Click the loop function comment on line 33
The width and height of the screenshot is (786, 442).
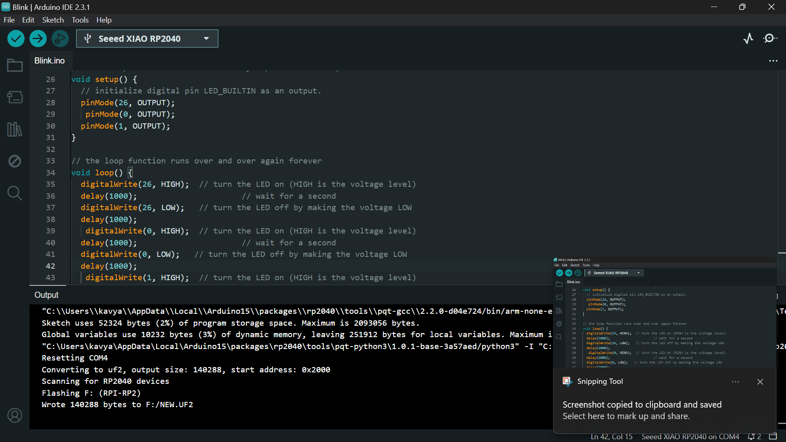pyautogui.click(x=197, y=161)
